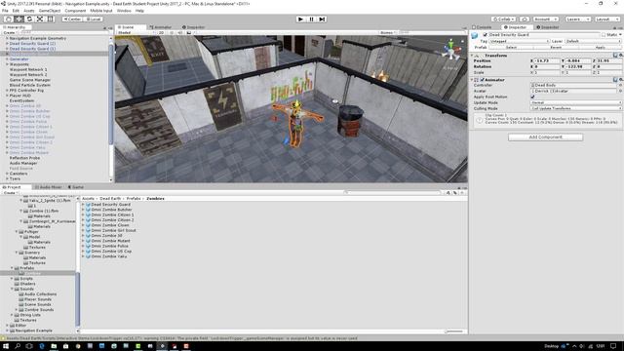This screenshot has height=351, width=624.
Task: Open the Windows Start menu
Action: (x=6, y=346)
